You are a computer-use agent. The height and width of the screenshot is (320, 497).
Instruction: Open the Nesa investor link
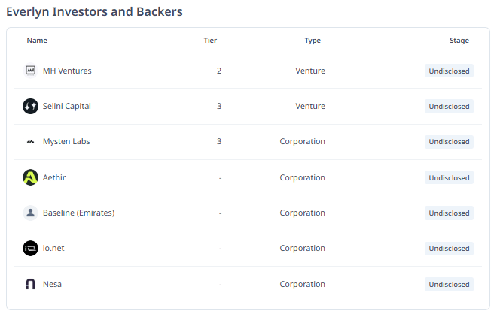pos(53,284)
